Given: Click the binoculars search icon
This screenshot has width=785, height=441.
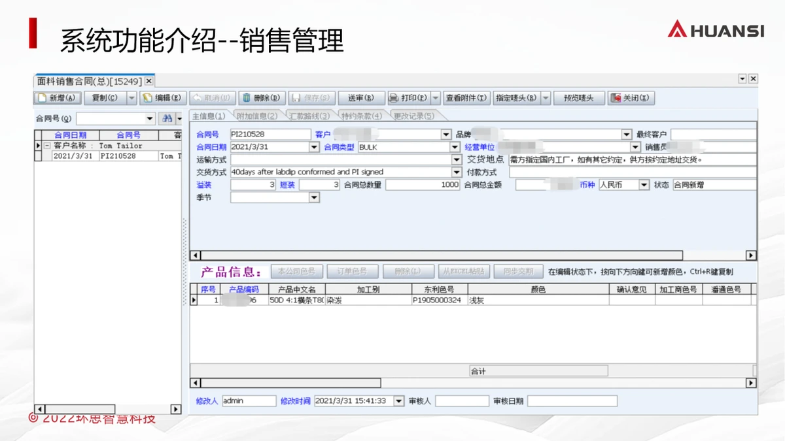Looking at the screenshot, I should click(x=167, y=118).
